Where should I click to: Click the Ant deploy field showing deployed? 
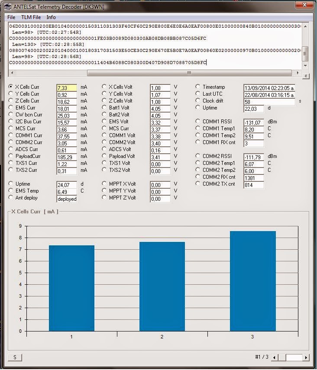(x=67, y=199)
